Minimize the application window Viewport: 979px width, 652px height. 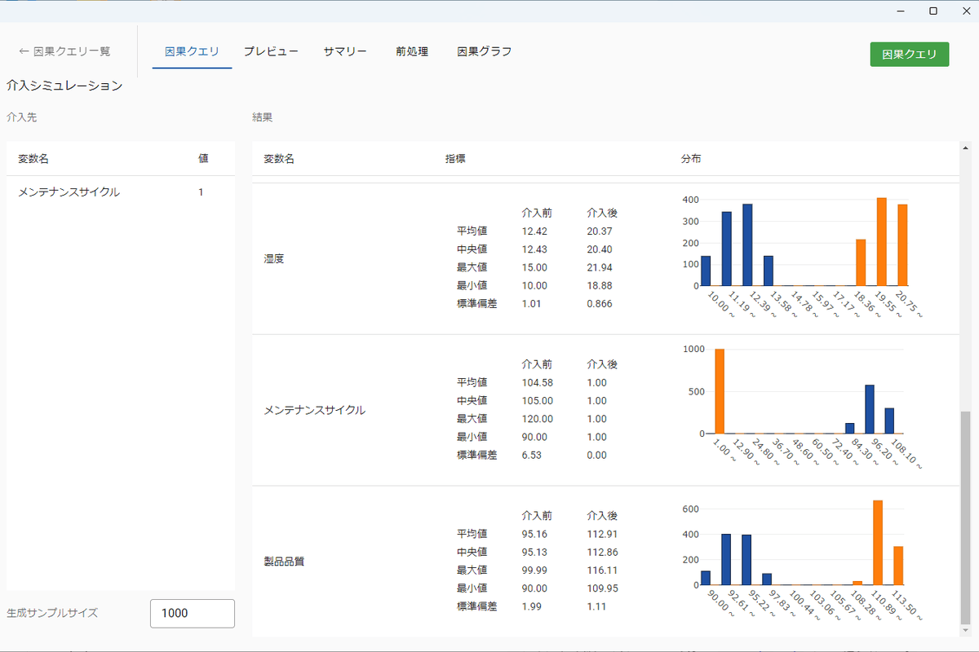coord(901,11)
